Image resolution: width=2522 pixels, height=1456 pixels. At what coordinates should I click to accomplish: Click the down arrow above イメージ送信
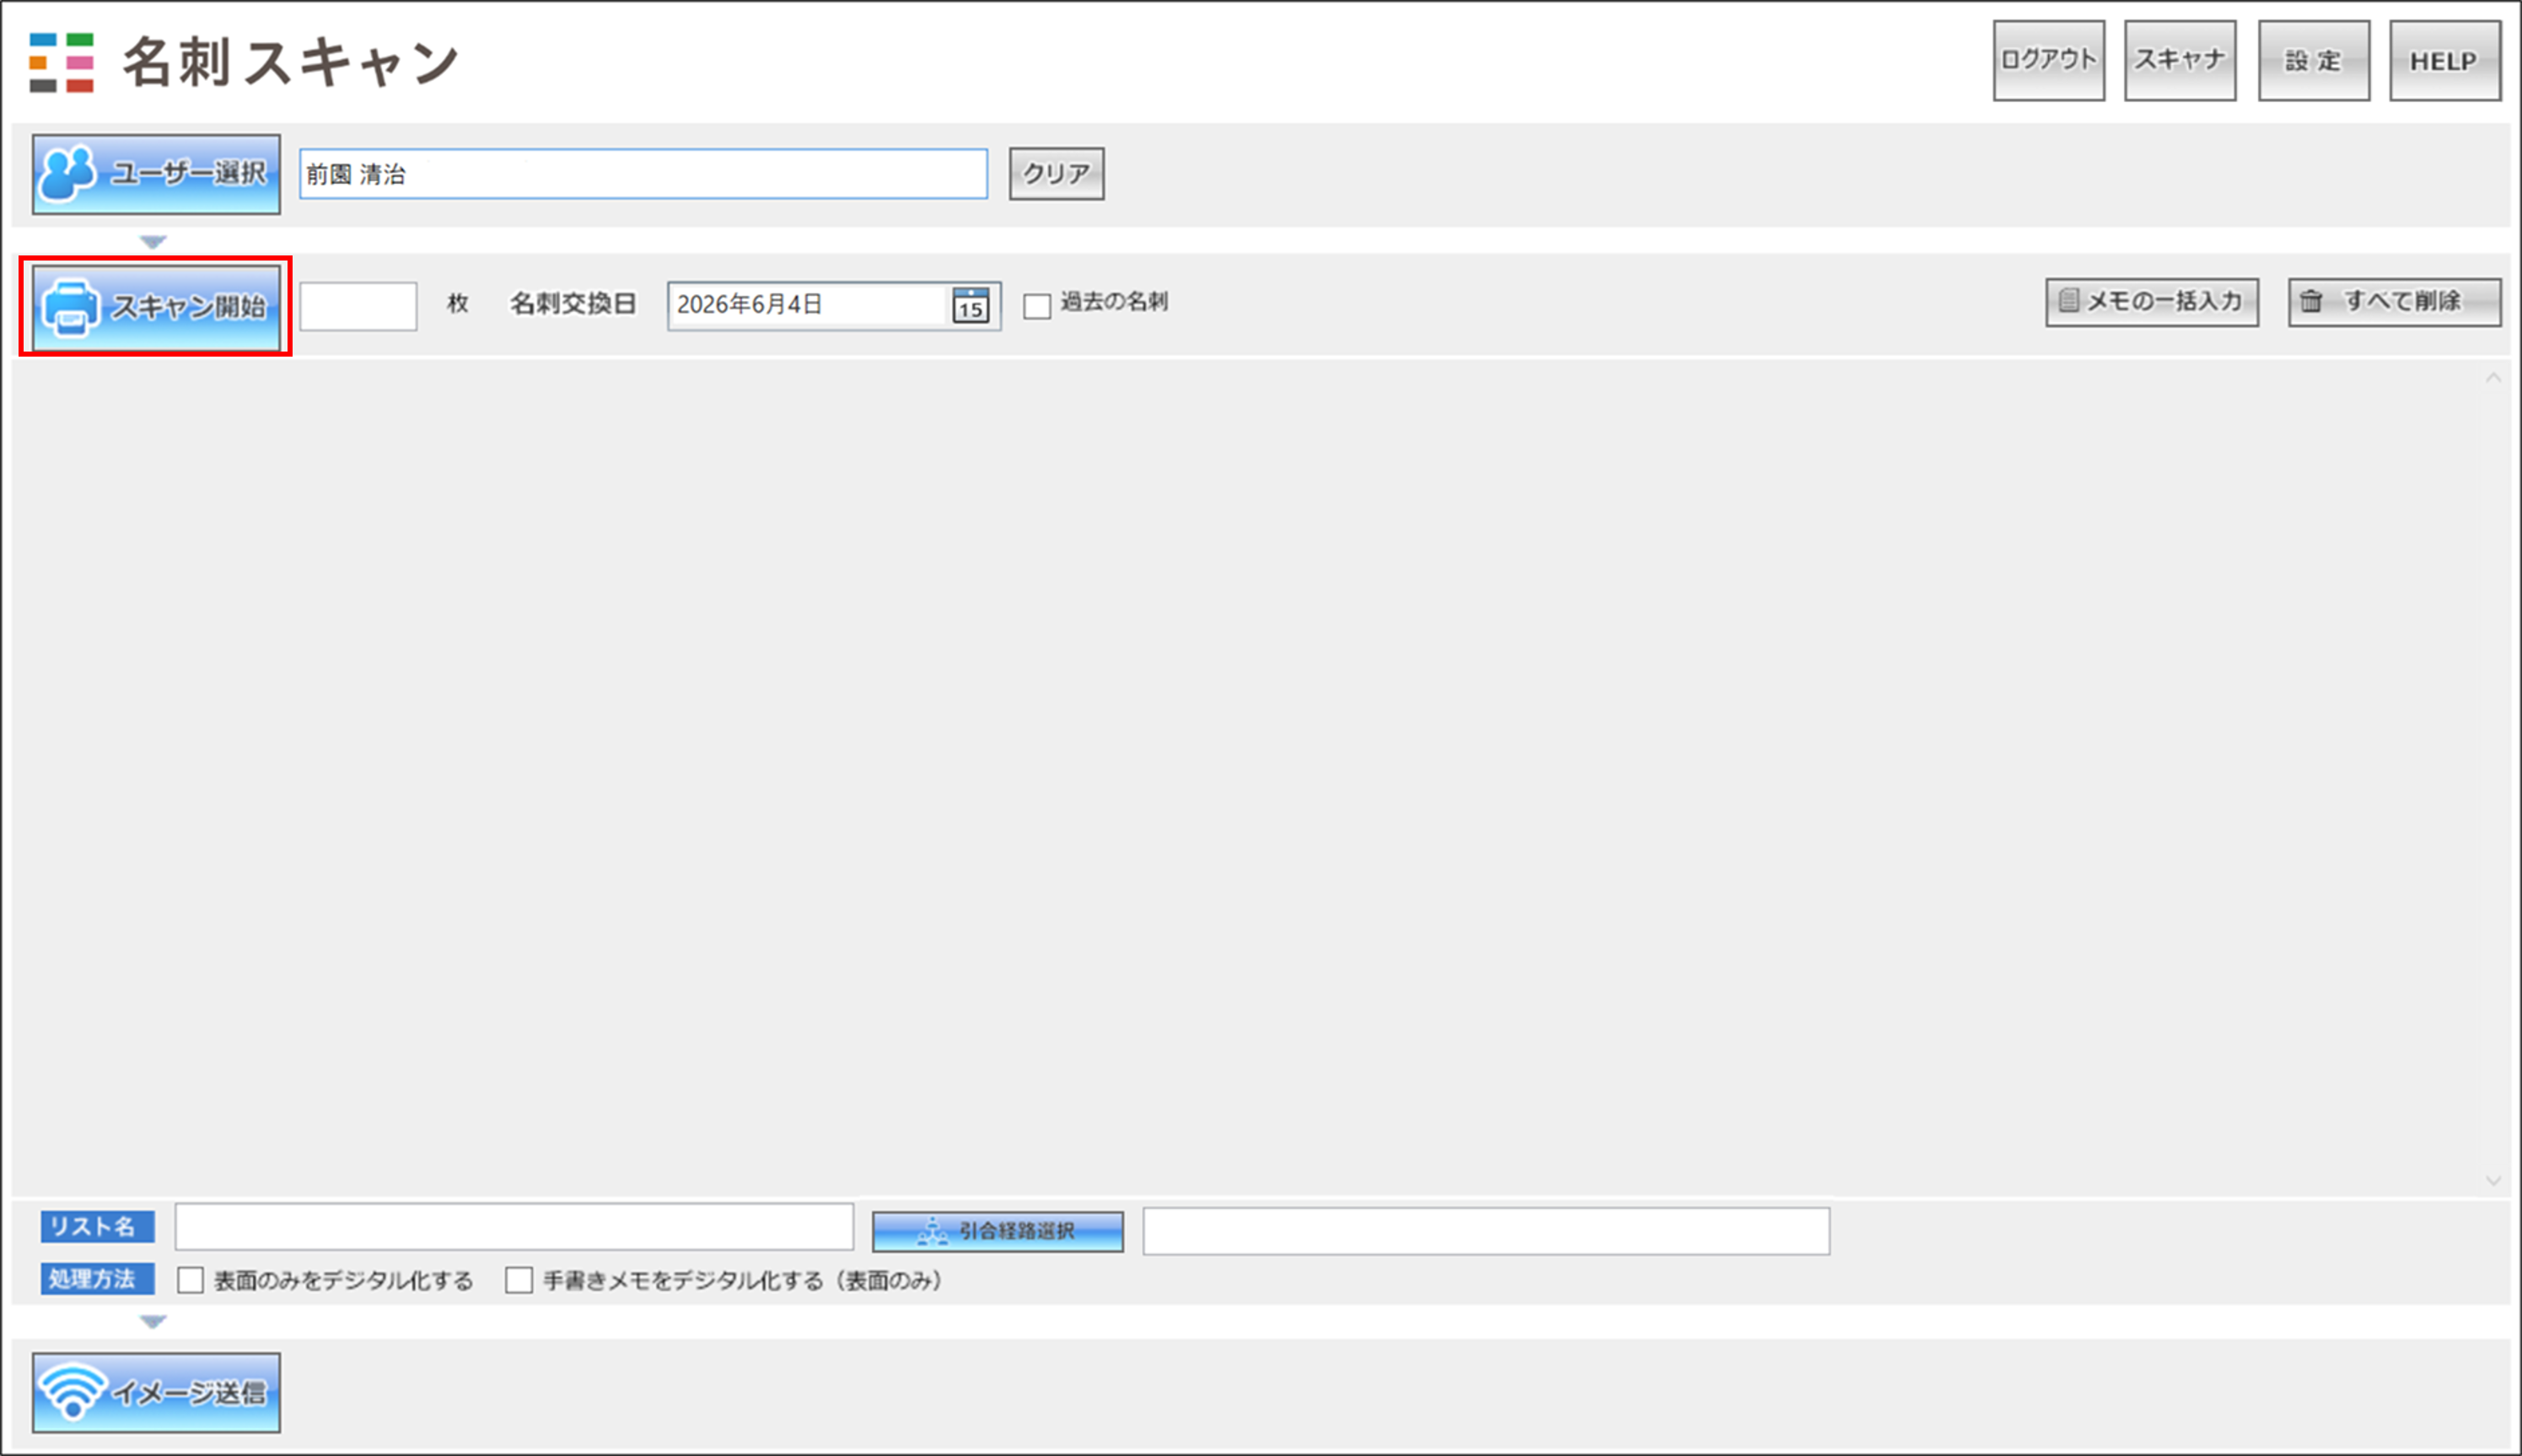click(153, 1322)
